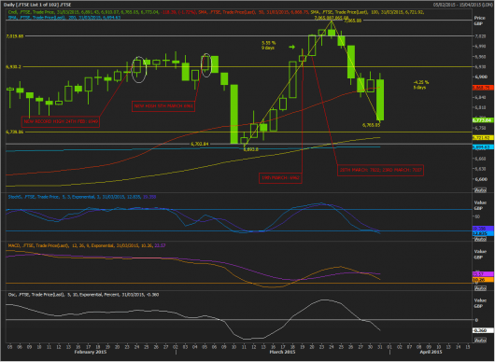Click the 'Daily [.FTSE List 1 of 102]' title
Screen dimensions: 495x362
coord(36,5)
